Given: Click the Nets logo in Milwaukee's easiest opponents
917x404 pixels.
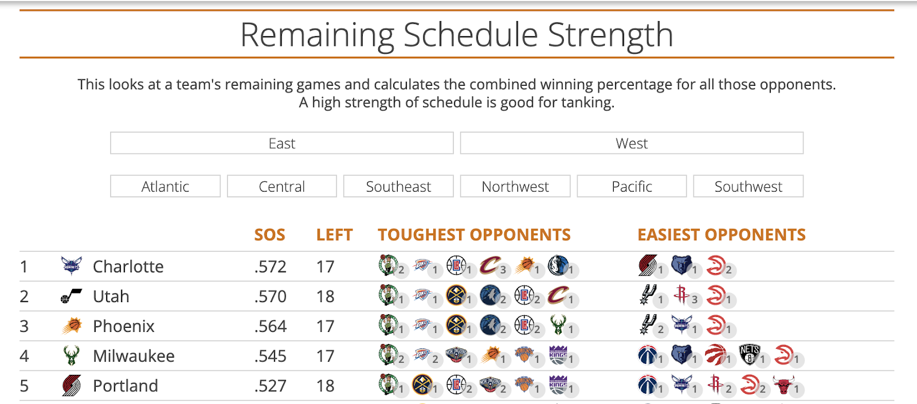Looking at the screenshot, I should pyautogui.click(x=750, y=354).
